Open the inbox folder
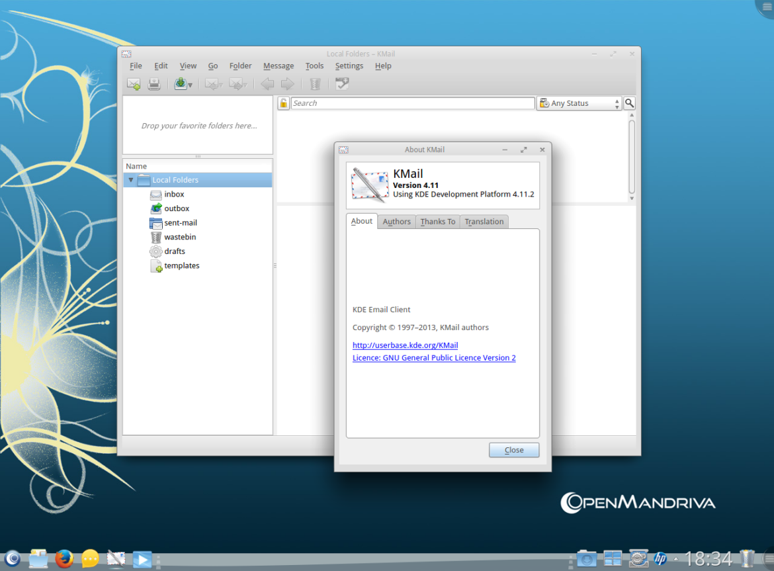 173,194
